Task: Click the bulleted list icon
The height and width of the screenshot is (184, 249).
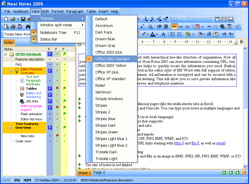Action: 173,34
